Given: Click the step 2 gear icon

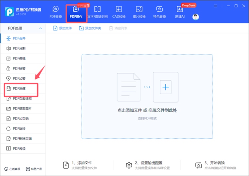Looking at the screenshot, I should (129, 165).
